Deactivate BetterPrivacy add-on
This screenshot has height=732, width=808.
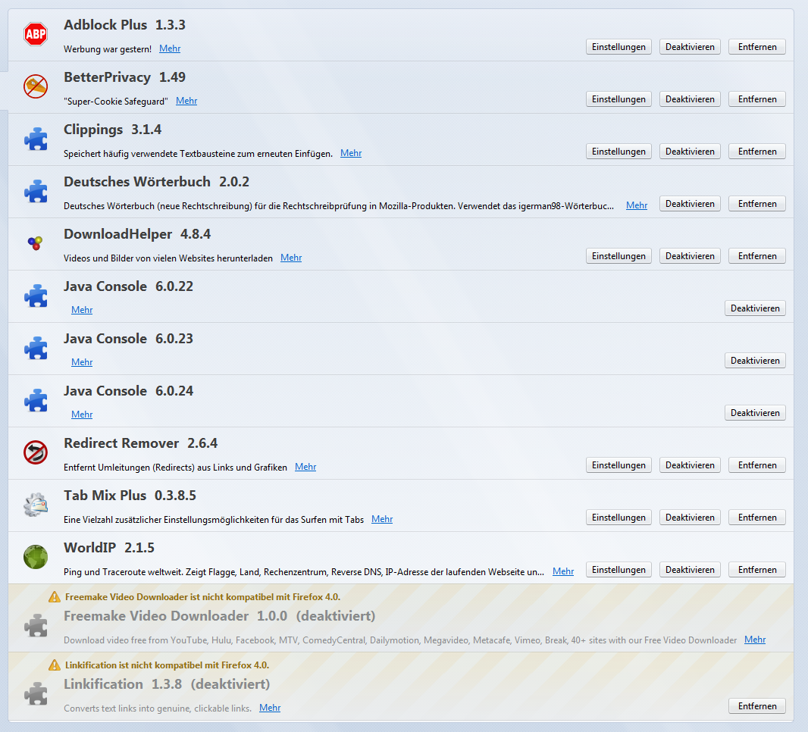pos(690,99)
